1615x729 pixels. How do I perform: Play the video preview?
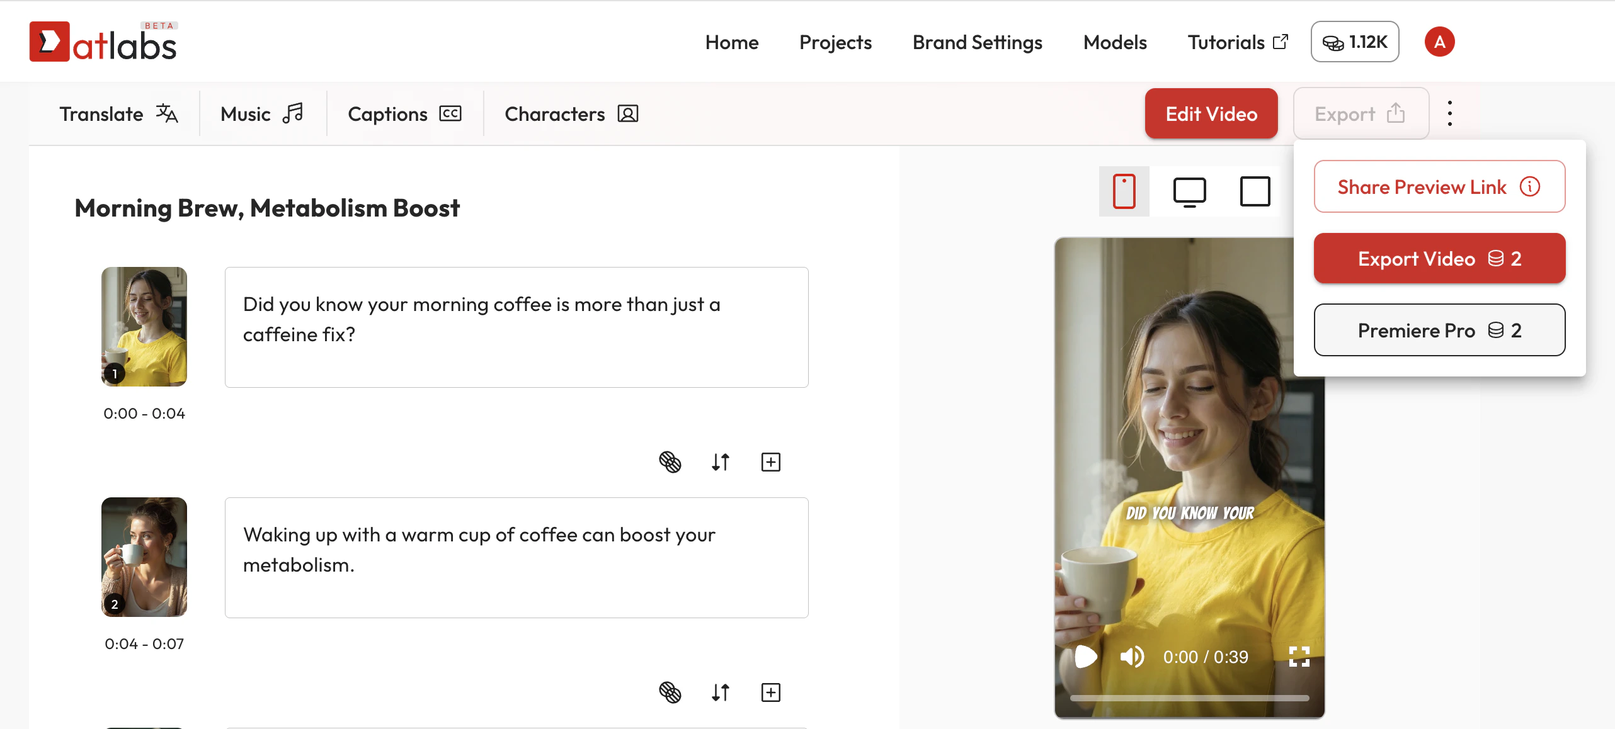[x=1085, y=657]
